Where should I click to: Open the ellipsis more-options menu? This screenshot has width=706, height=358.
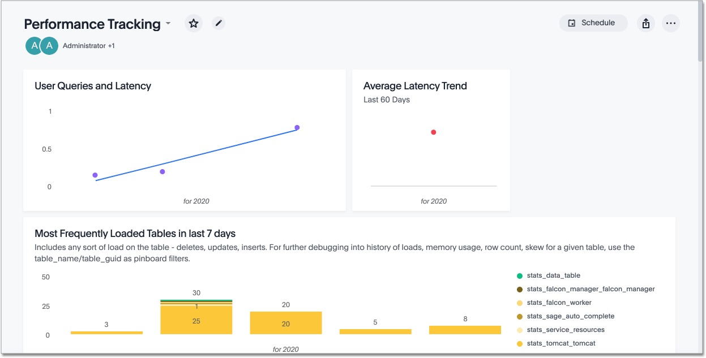pos(671,23)
